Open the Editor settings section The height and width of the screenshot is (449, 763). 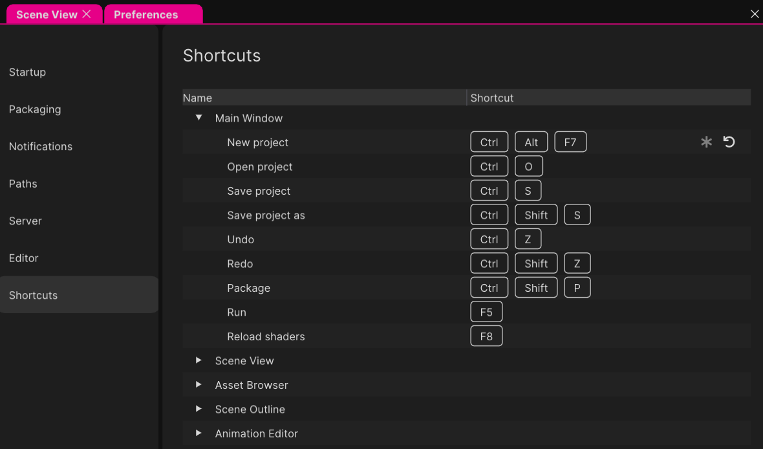23,257
